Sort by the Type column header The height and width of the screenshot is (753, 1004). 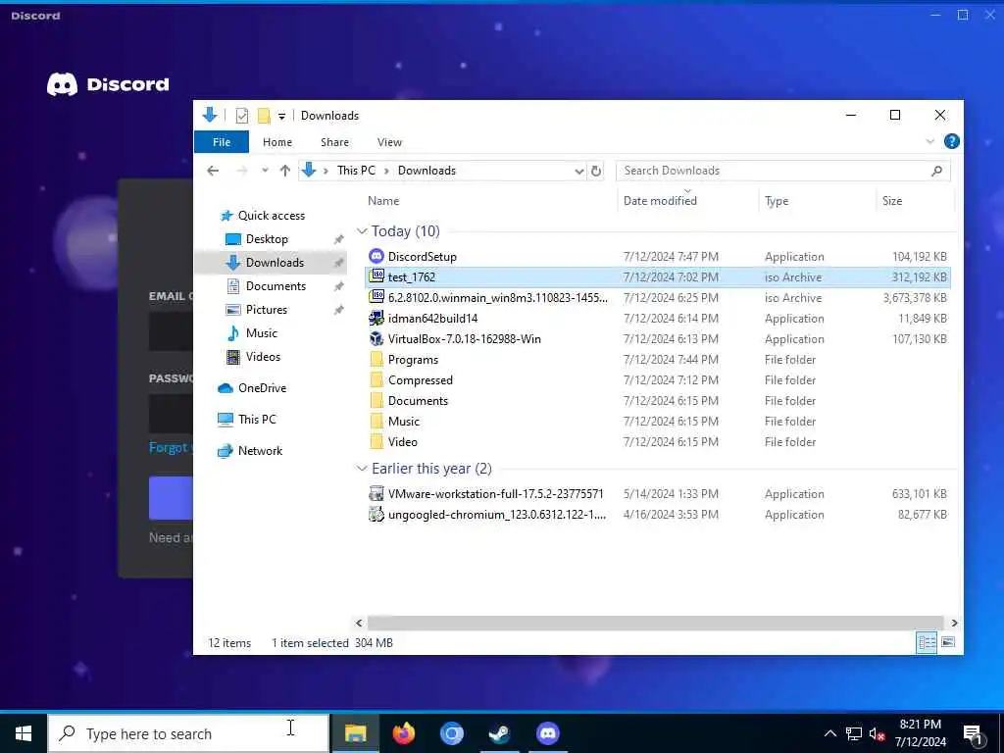pos(777,201)
